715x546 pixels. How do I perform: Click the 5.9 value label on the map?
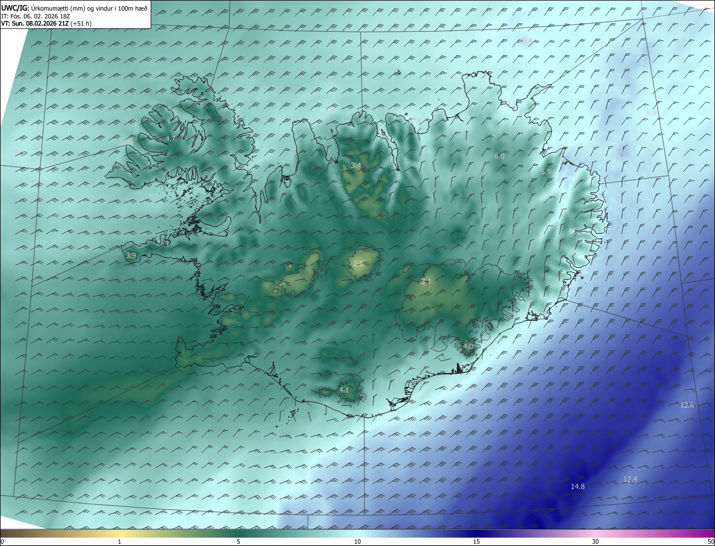546,172
